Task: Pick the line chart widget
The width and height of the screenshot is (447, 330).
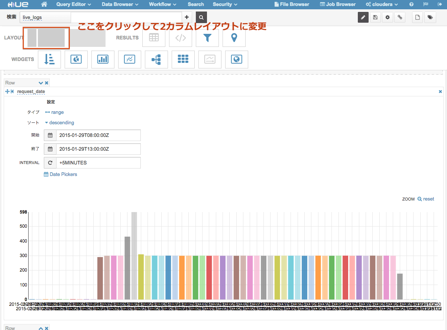Action: pos(130,59)
